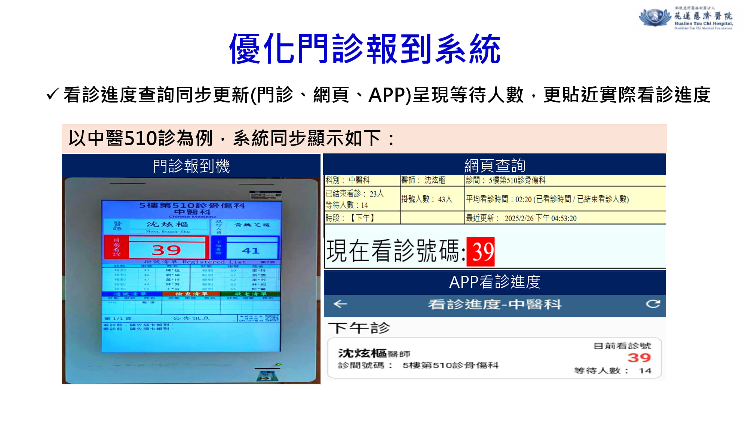
Task: Click the 看診進度-中醫科 title bar
Action: [494, 305]
